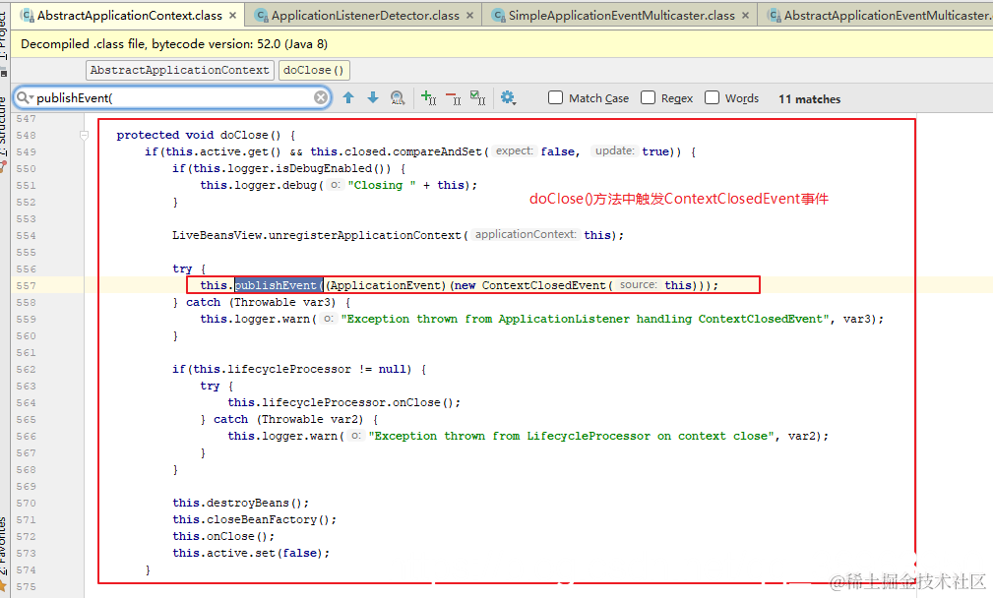993x598 pixels.
Task: Click this.closeBeanFactory(); line
Action: 255,519
